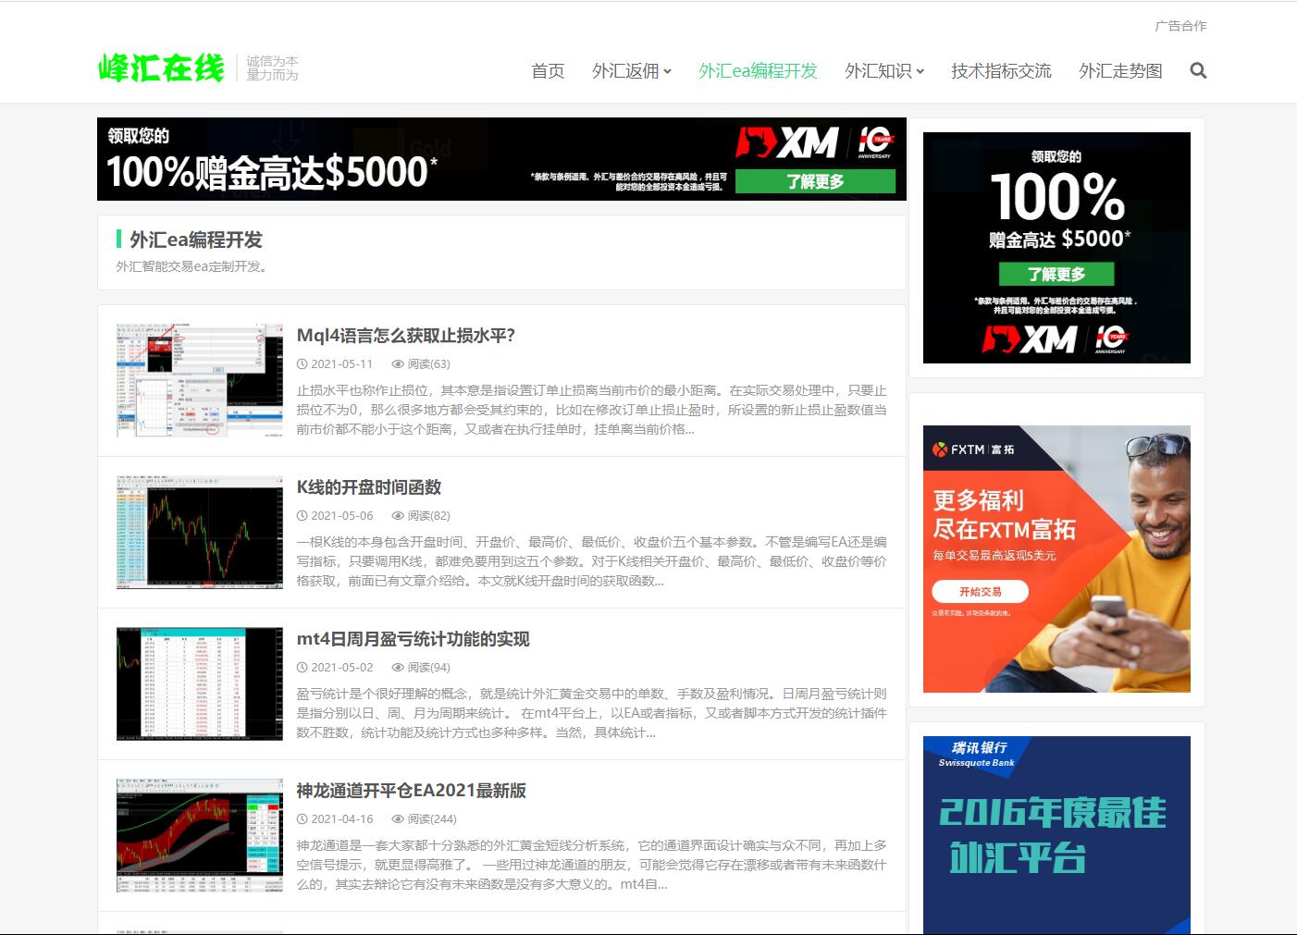
Task: Click the FXTM 富拓 logo in sidebar ad
Action: click(974, 449)
